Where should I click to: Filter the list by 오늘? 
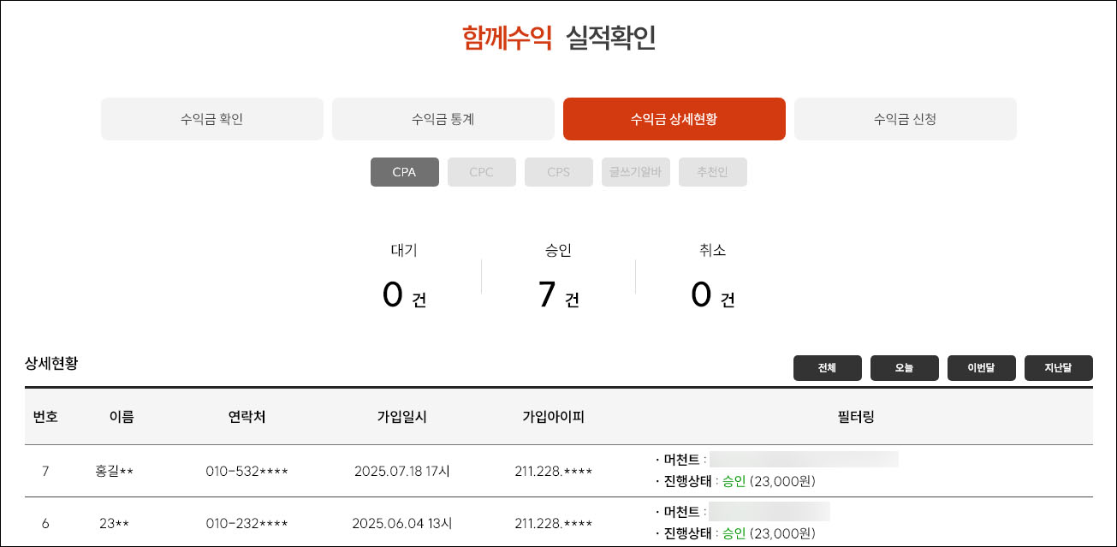[904, 368]
